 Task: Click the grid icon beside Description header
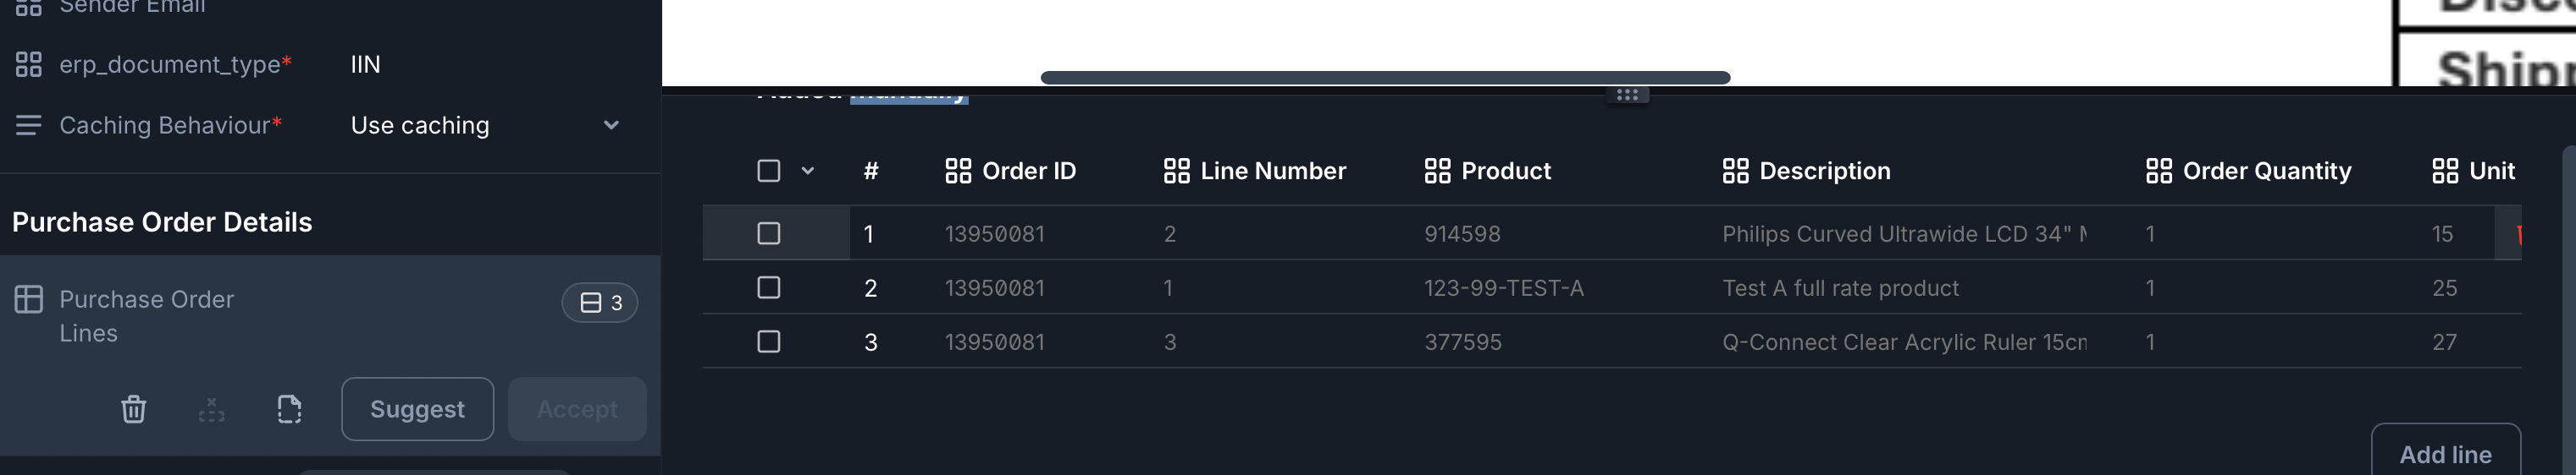coord(1735,172)
